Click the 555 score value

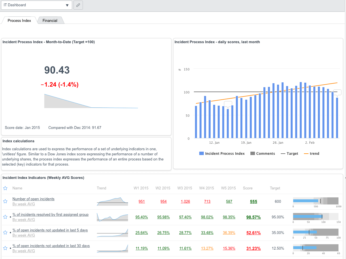(x=253, y=202)
